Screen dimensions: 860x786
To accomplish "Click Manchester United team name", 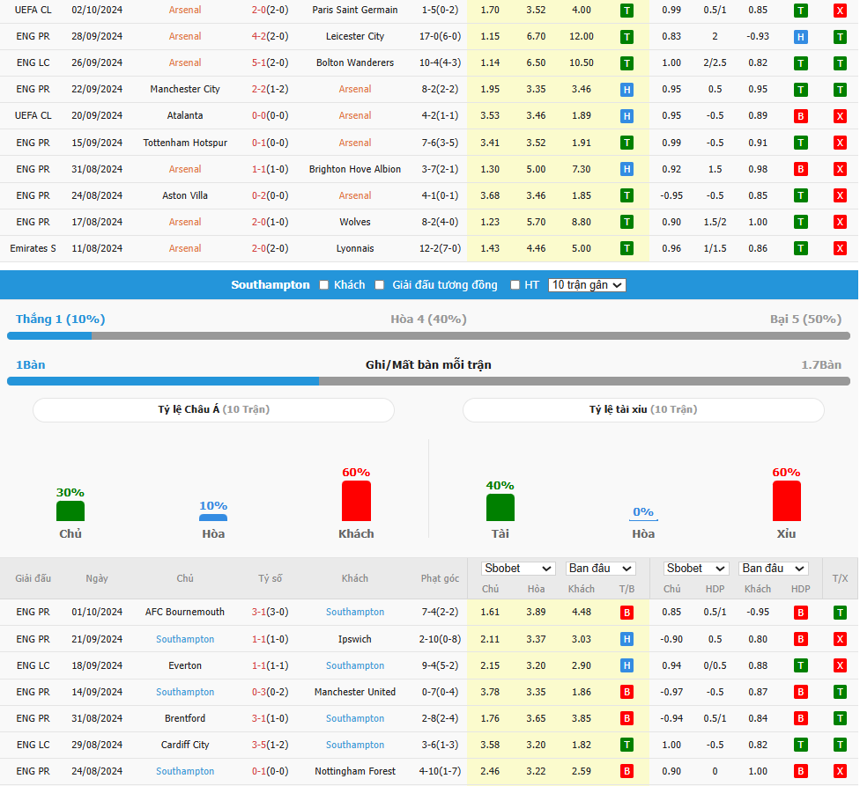I will coord(355,692).
